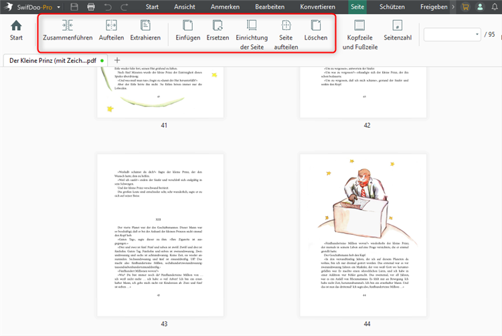Add a new document tab
The width and height of the screenshot is (502, 336).
coord(117,60)
